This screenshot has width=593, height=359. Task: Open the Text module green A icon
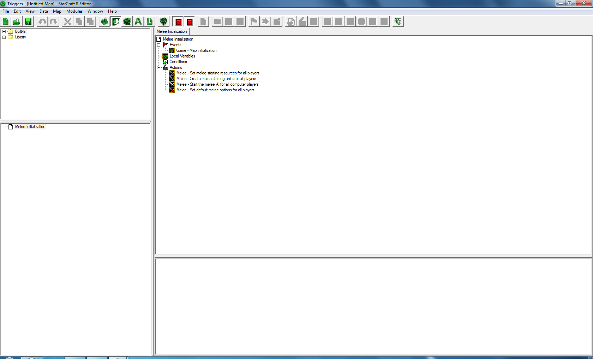pos(138,22)
